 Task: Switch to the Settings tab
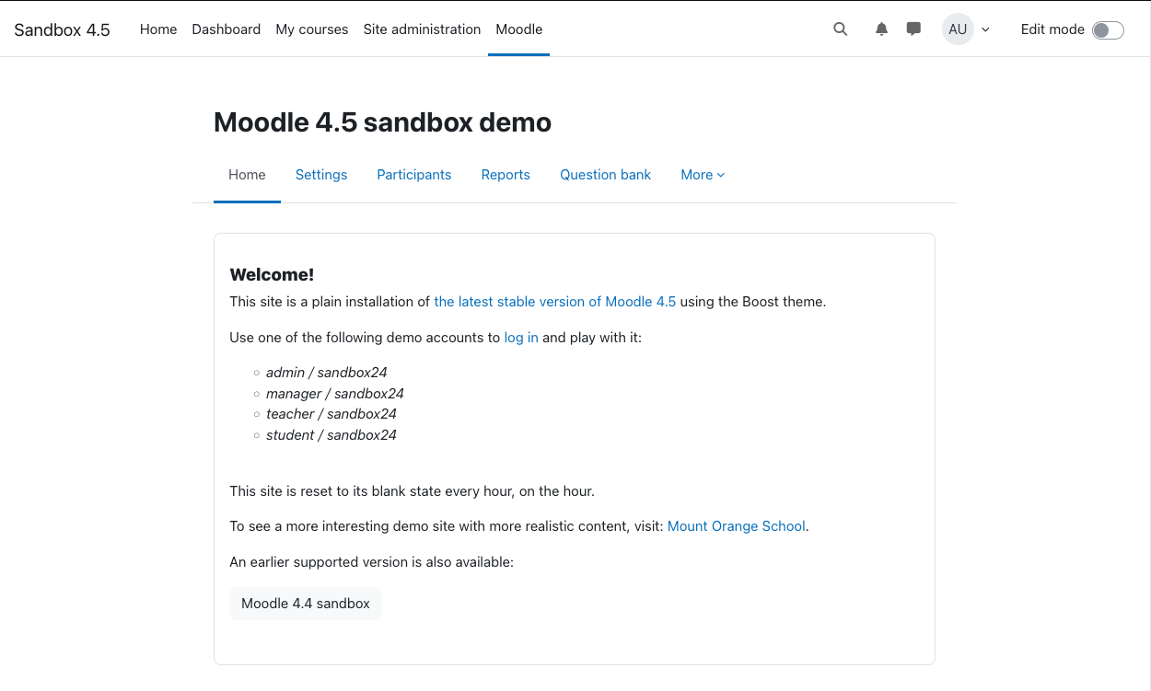321,175
